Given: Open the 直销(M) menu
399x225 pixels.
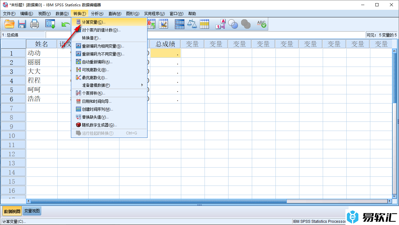Looking at the screenshot, I should click(x=115, y=14).
